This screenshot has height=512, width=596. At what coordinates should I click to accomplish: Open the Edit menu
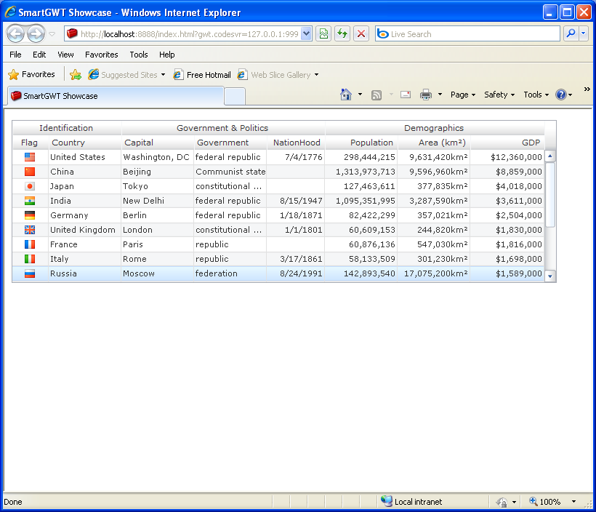coord(39,55)
